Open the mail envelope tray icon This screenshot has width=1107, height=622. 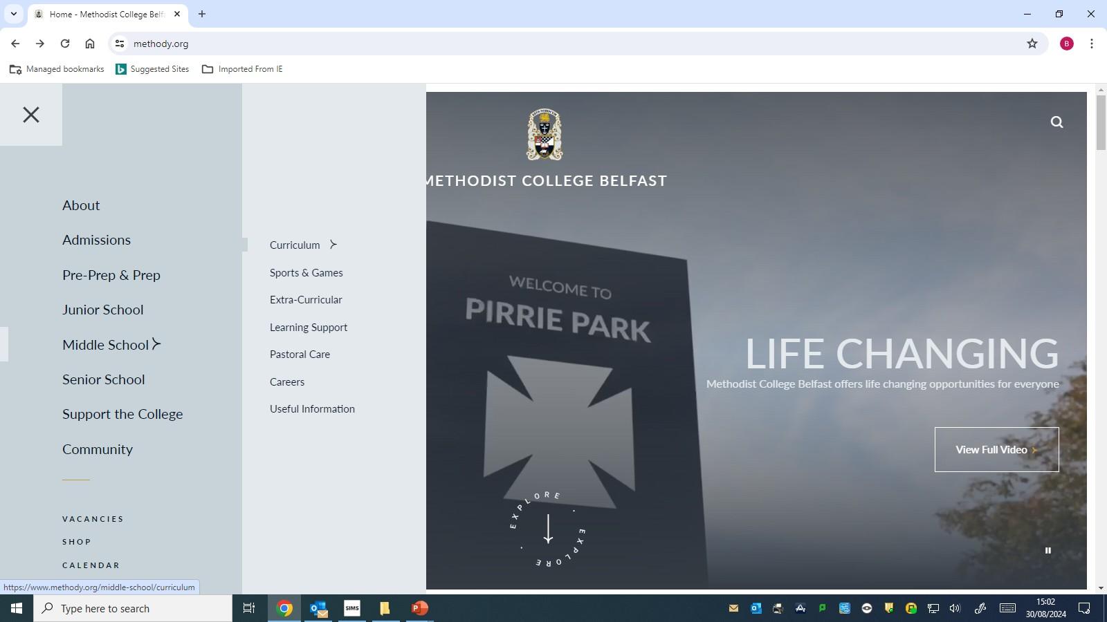coord(733,609)
